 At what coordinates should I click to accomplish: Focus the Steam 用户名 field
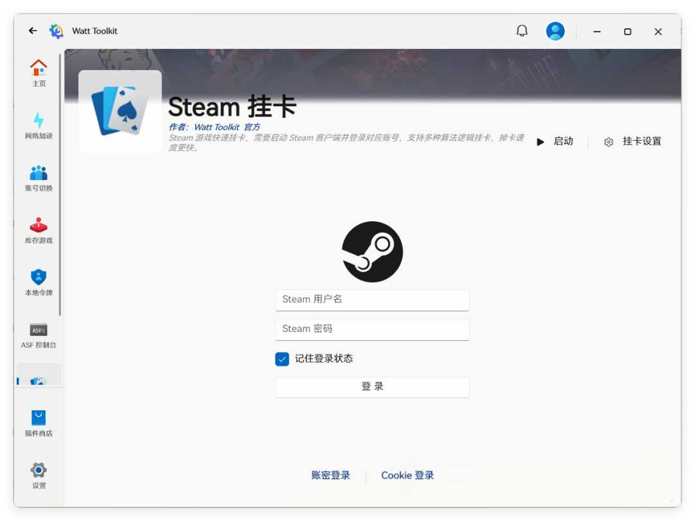pyautogui.click(x=373, y=300)
